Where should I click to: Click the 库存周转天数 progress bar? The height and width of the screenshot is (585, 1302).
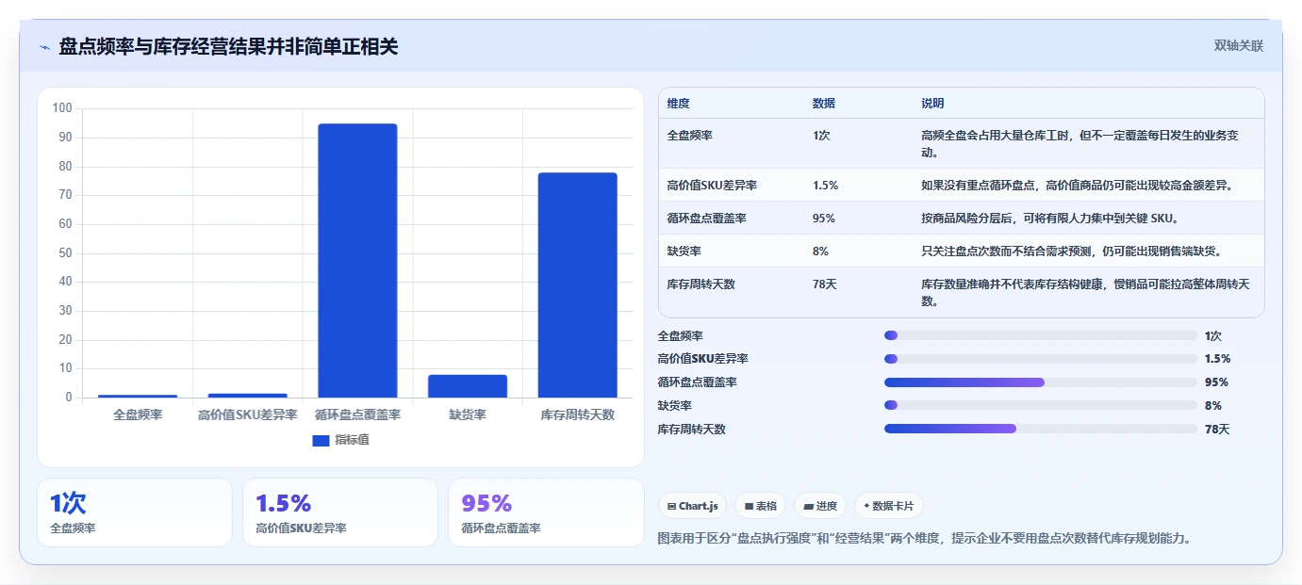(x=1040, y=429)
